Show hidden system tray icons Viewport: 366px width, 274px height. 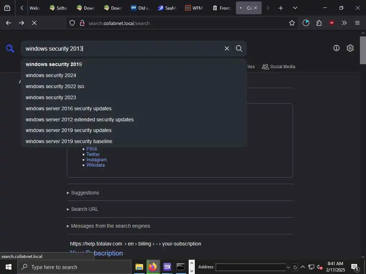(303, 267)
